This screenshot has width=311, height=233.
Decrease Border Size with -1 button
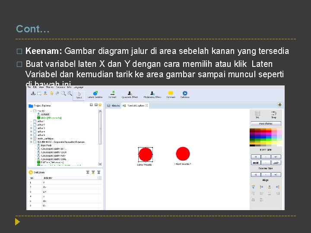256,175
